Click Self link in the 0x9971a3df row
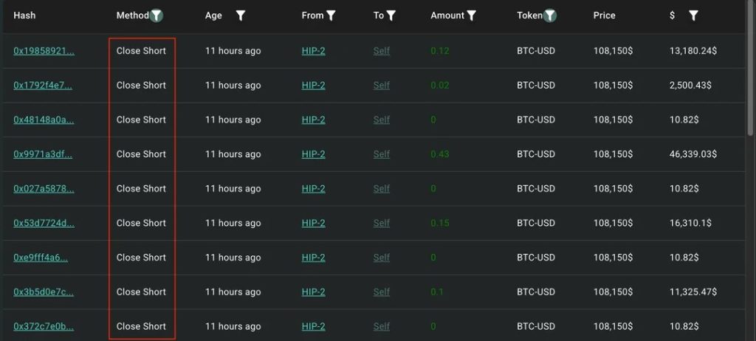Viewport: 756px width, 341px height. [381, 154]
